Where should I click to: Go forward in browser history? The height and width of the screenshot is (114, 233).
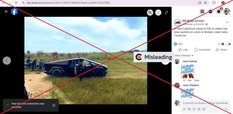coord(10,3)
